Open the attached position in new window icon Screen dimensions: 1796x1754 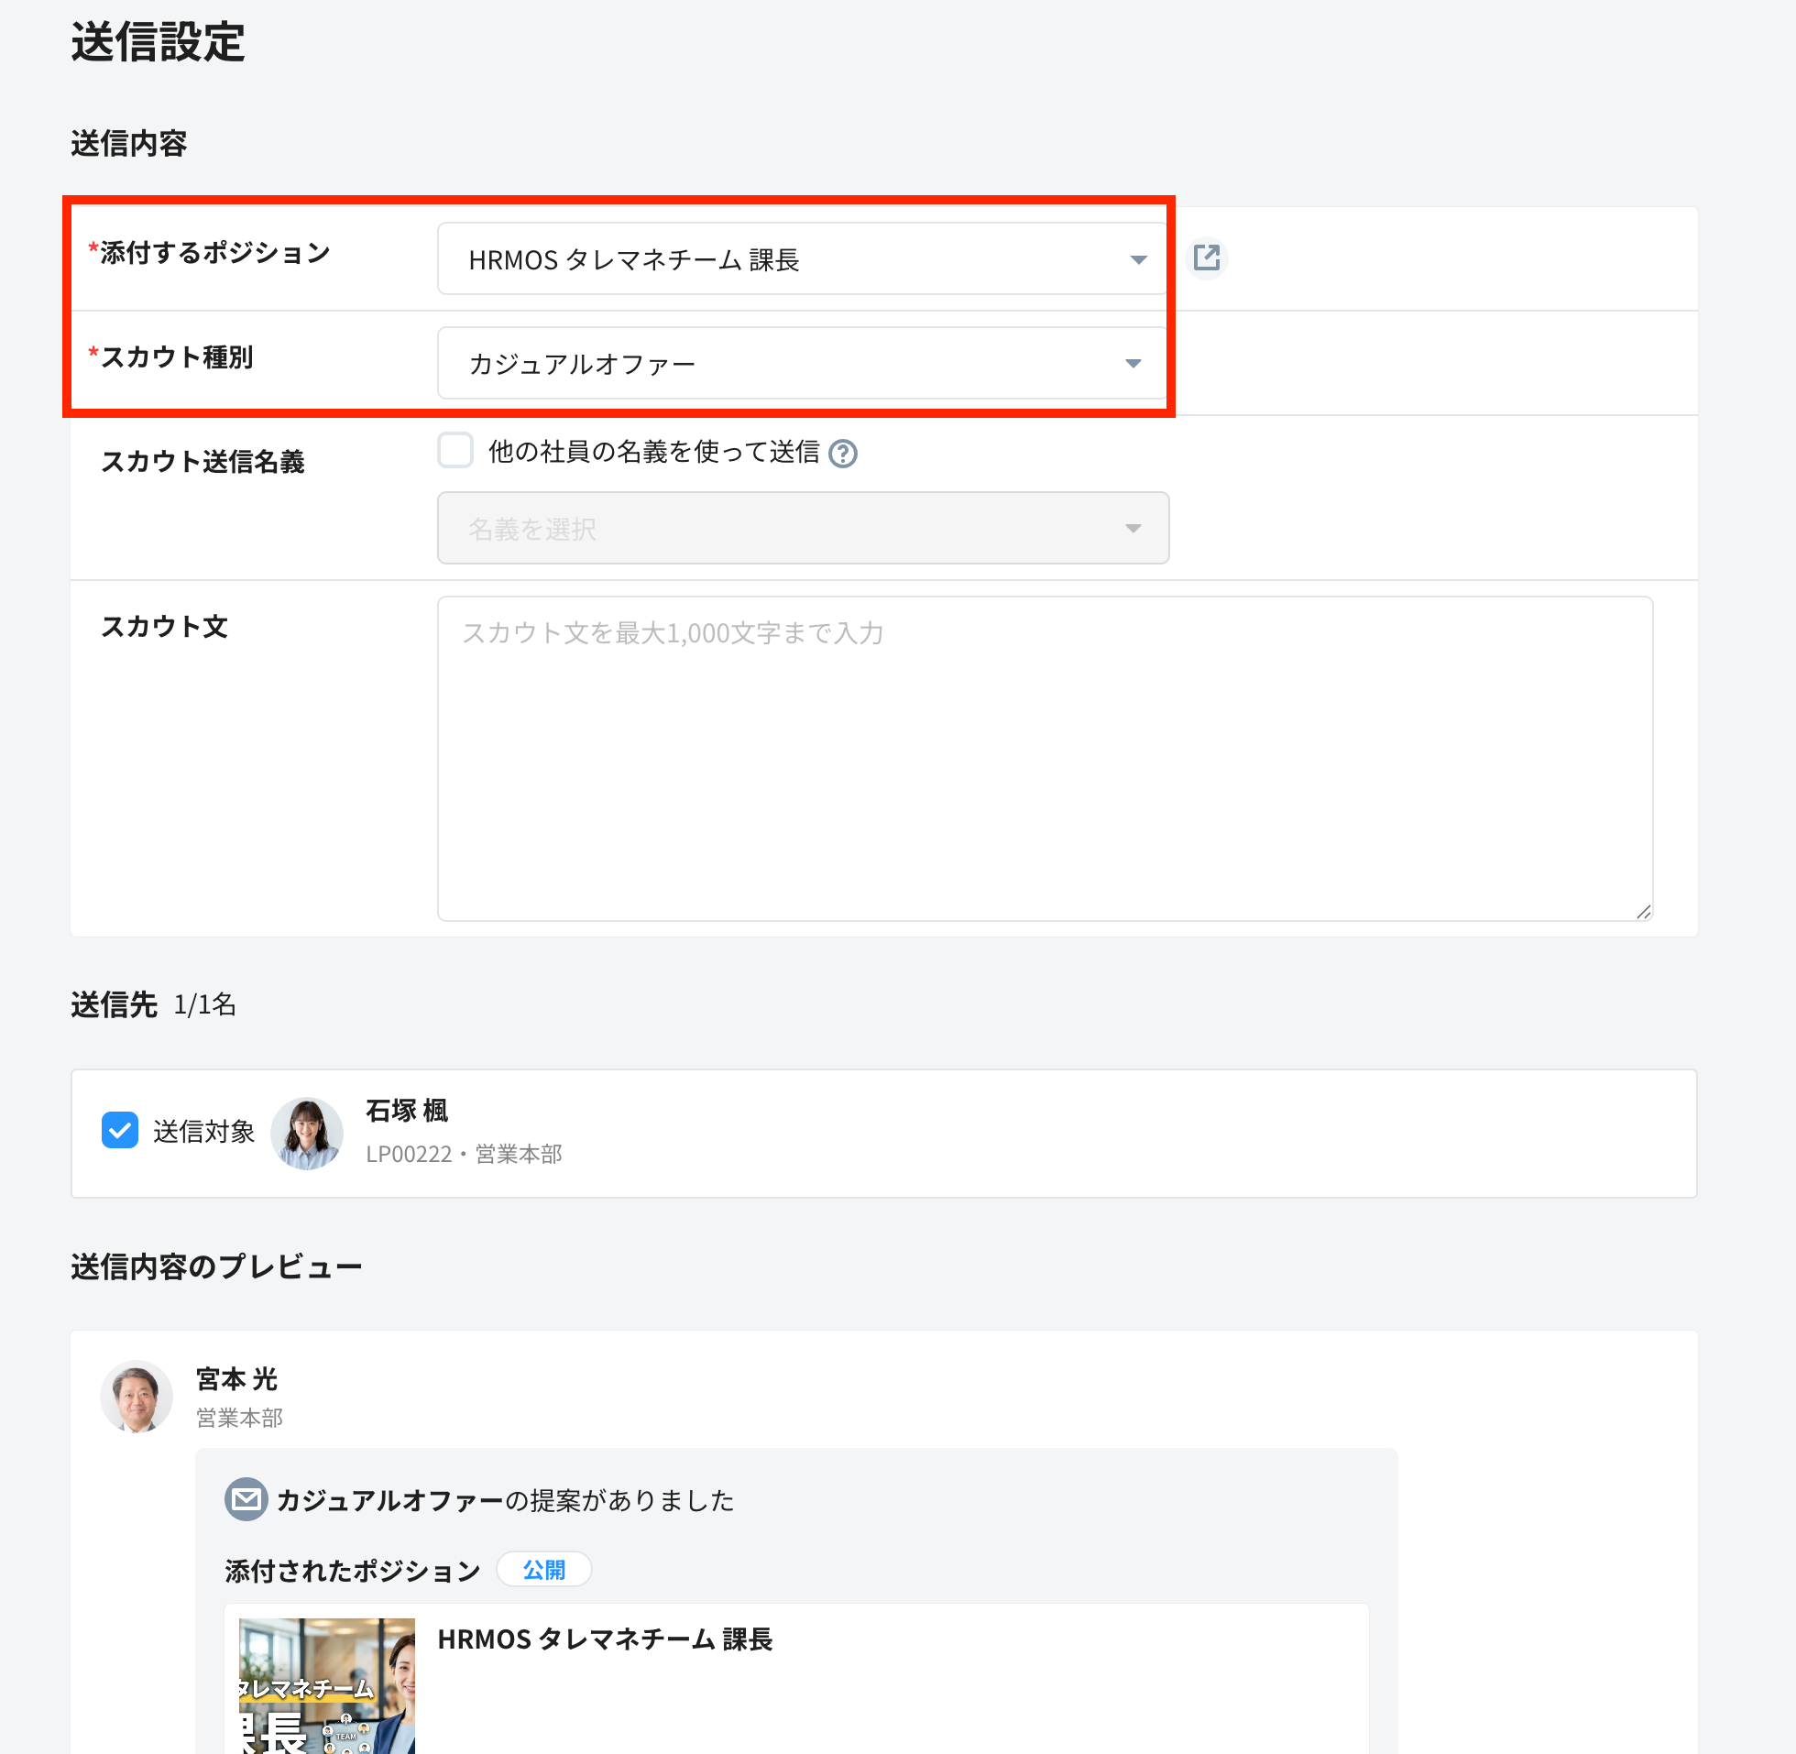pyautogui.click(x=1207, y=257)
